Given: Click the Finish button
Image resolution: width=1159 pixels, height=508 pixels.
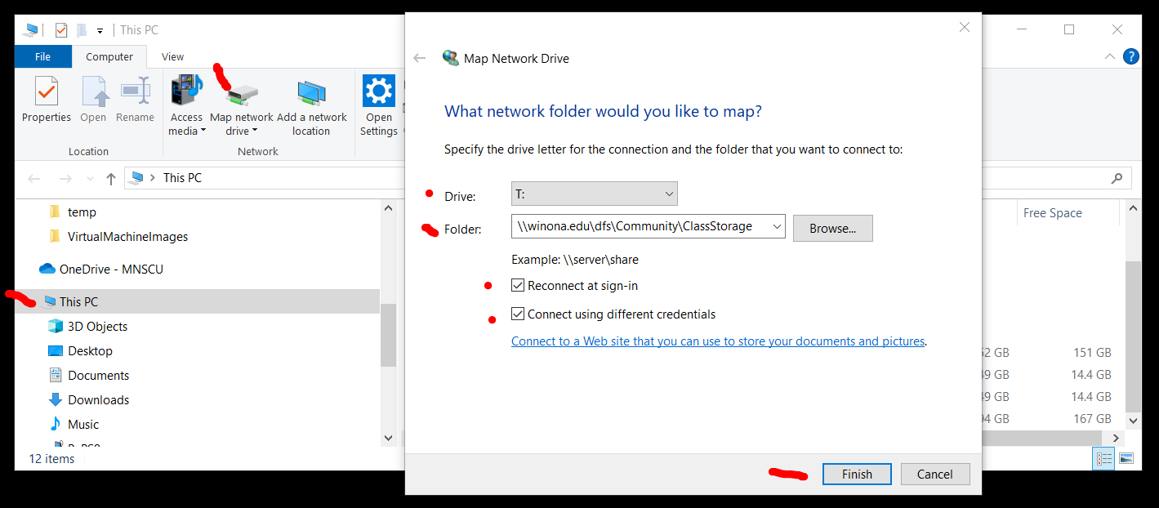Looking at the screenshot, I should tap(857, 474).
